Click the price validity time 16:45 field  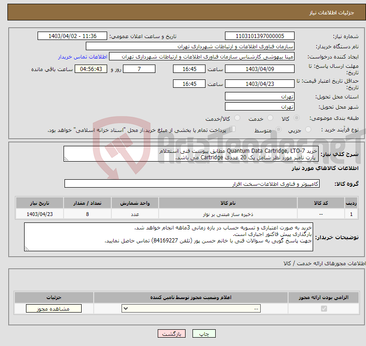pyautogui.click(x=189, y=84)
